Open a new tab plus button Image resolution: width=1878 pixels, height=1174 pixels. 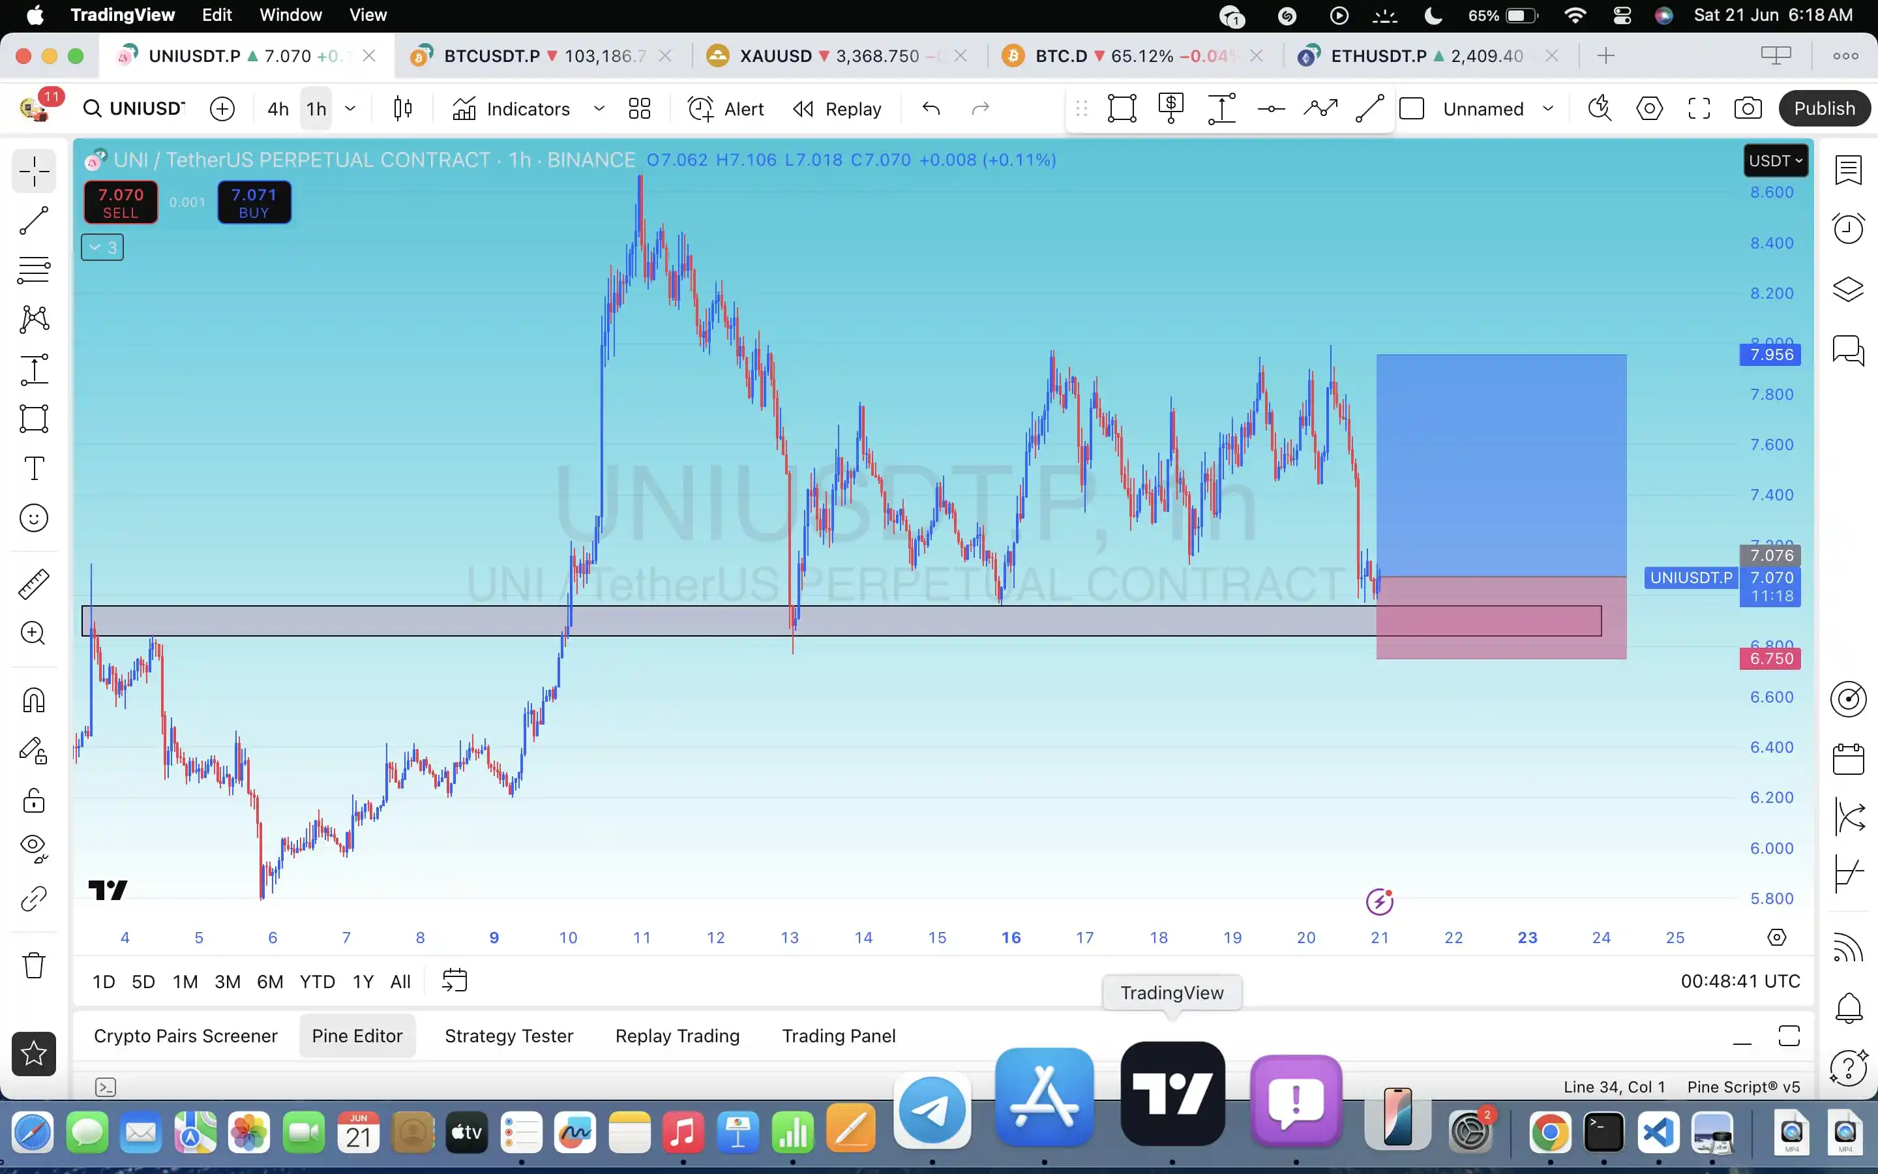click(1605, 56)
